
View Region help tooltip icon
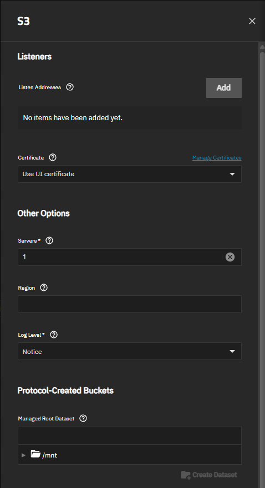(44, 287)
